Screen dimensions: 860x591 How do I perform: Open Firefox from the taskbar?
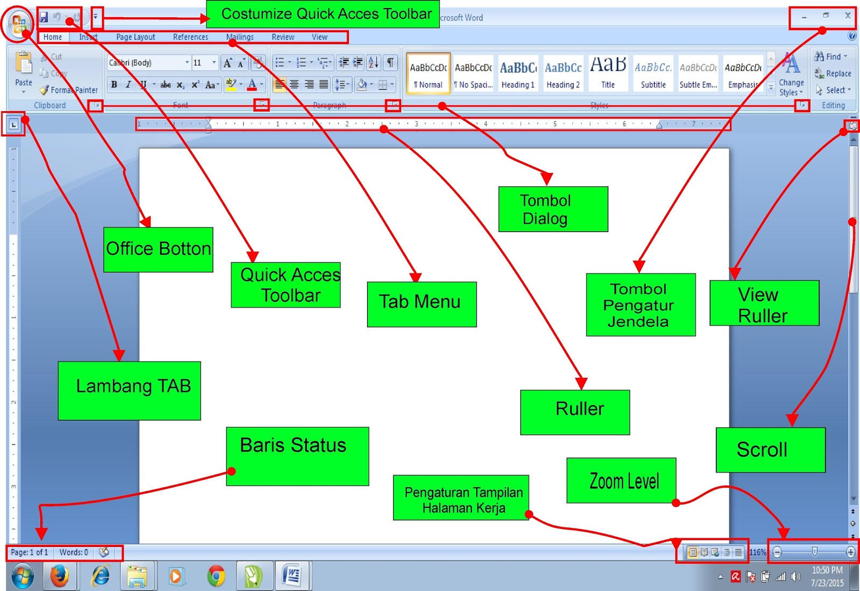pyautogui.click(x=59, y=575)
